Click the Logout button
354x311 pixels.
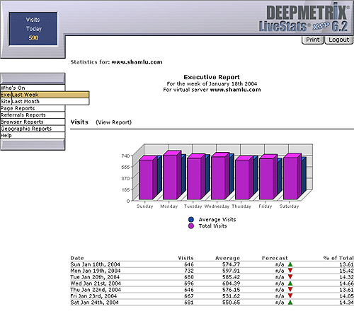339,40
